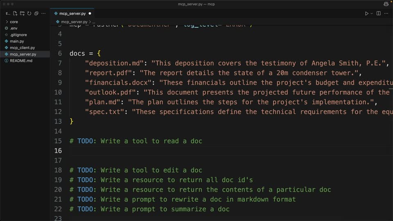Click the New Folder icon in Explorer

pos(22,13)
